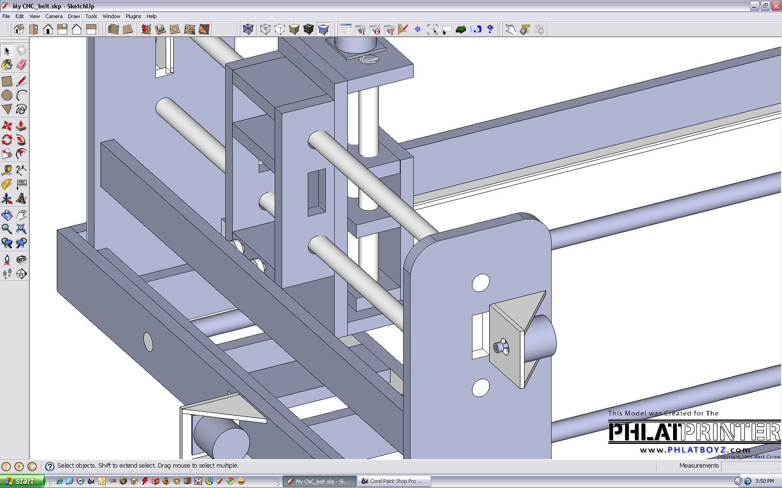Select the Tape Measure tool

click(x=7, y=170)
